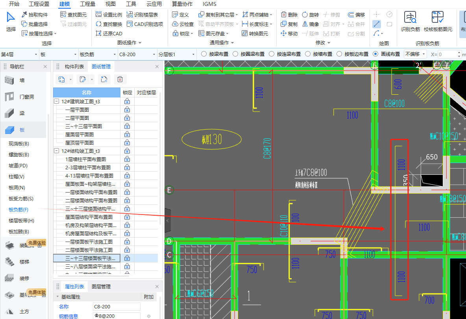Collapse the side panel handle at the drawing edge
This screenshot has height=319, width=466.
click(168, 220)
